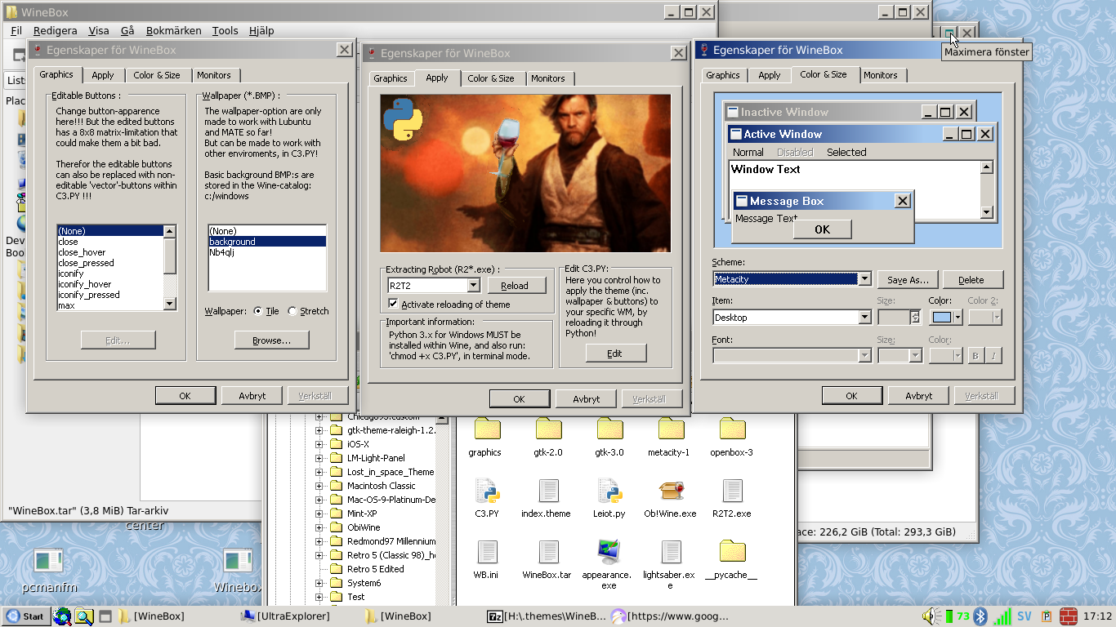Click the red brick firewall tray icon

[x=1069, y=616]
